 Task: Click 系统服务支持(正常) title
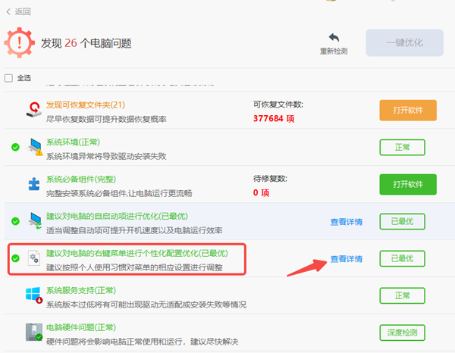(x=81, y=290)
